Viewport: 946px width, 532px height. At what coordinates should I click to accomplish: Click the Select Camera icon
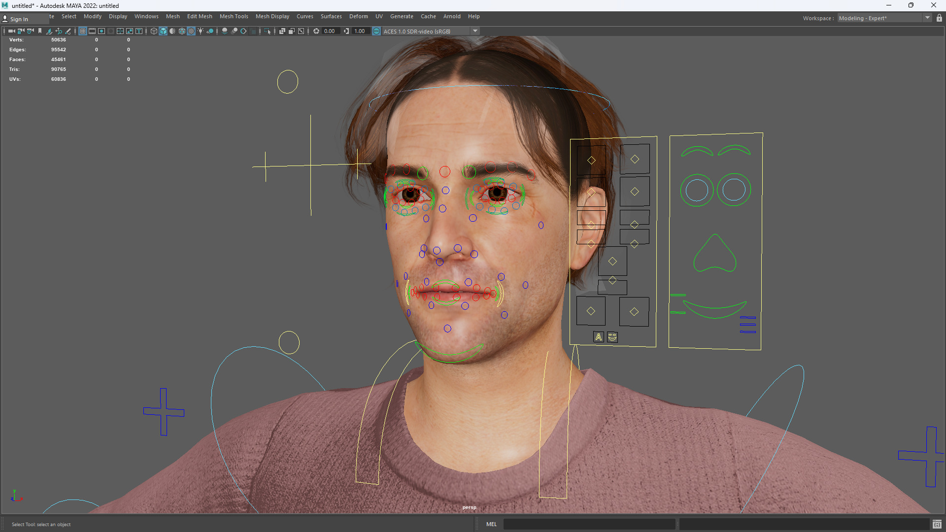click(x=11, y=31)
